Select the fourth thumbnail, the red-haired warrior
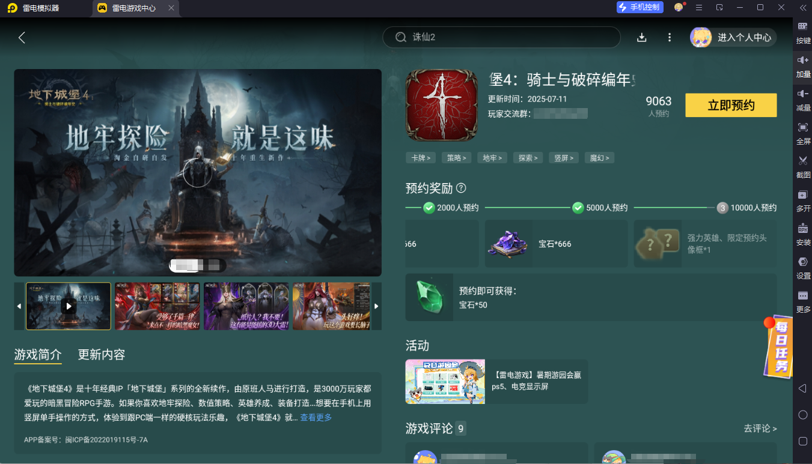This screenshot has height=464, width=812. [332, 306]
